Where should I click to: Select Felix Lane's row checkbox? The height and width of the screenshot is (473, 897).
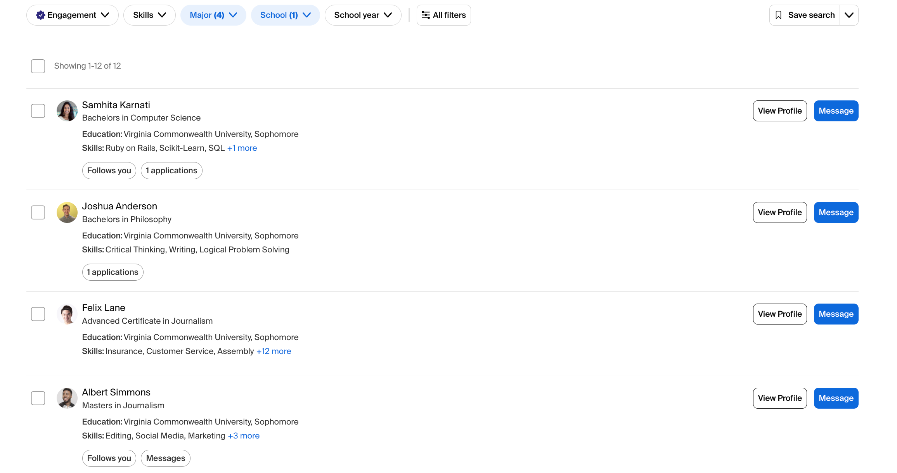tap(38, 314)
